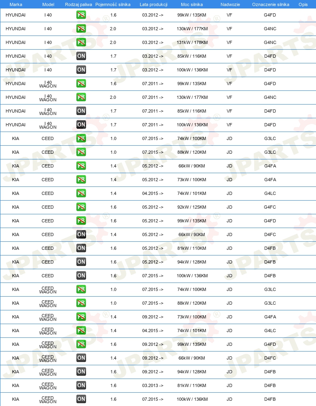
Task: Click the Nadwozie column header
Action: [230, 4]
